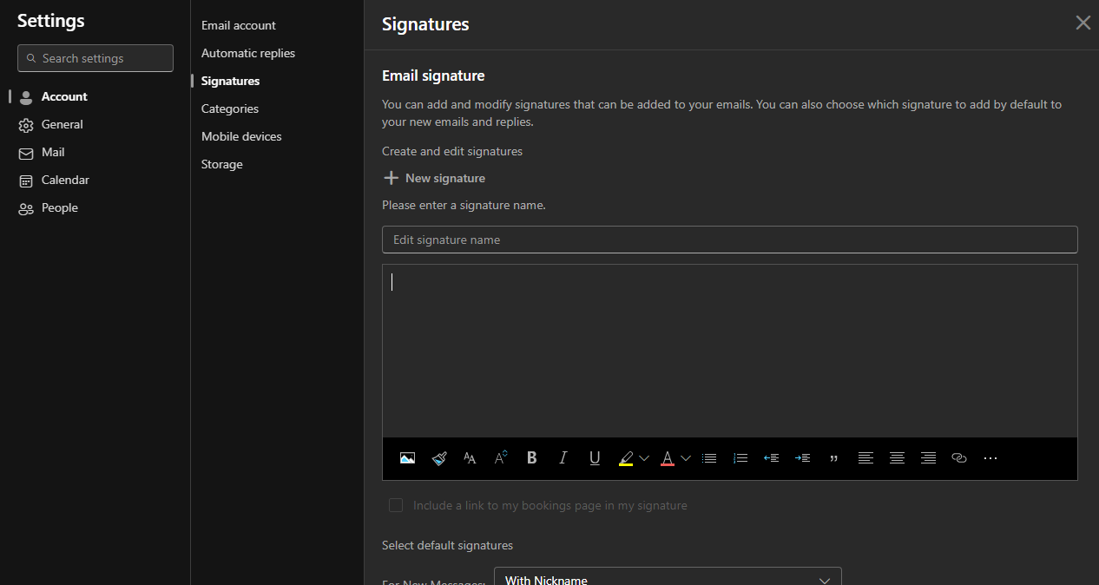The image size is (1099, 585).
Task: Center align the signature text
Action: click(897, 458)
